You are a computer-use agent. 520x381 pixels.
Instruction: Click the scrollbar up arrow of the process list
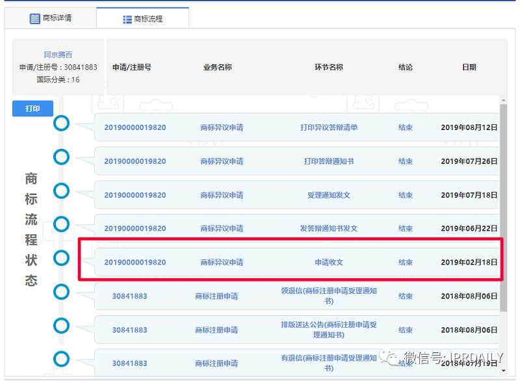click(503, 99)
